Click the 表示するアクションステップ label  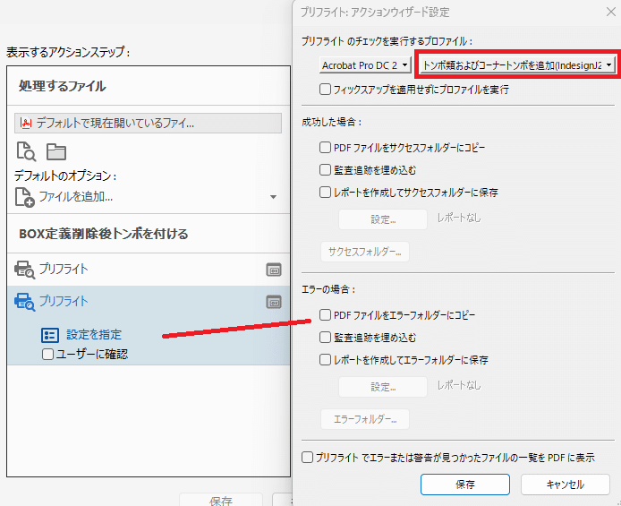click(68, 52)
